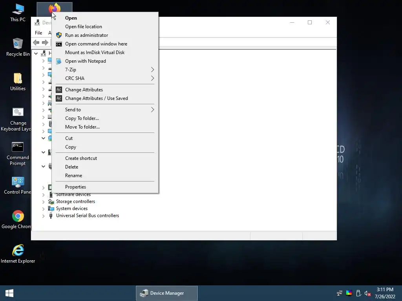Click the USB safely remove tray icon
402x301 pixels.
pos(358,293)
